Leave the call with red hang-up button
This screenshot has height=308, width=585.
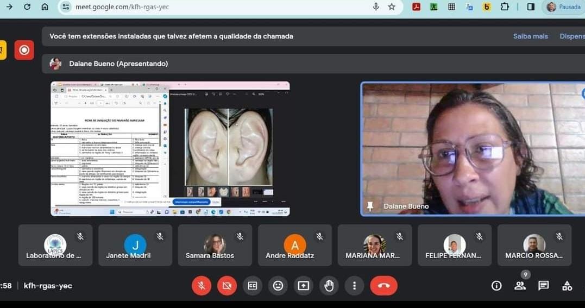[383, 286]
